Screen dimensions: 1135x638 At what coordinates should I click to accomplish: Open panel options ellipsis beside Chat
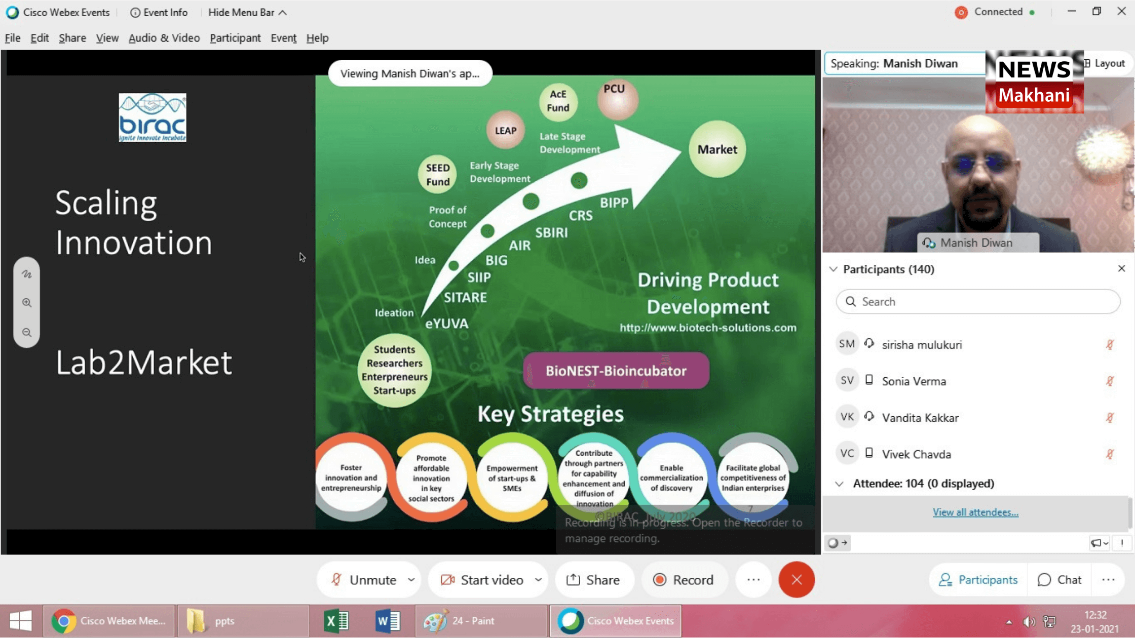click(x=1108, y=580)
